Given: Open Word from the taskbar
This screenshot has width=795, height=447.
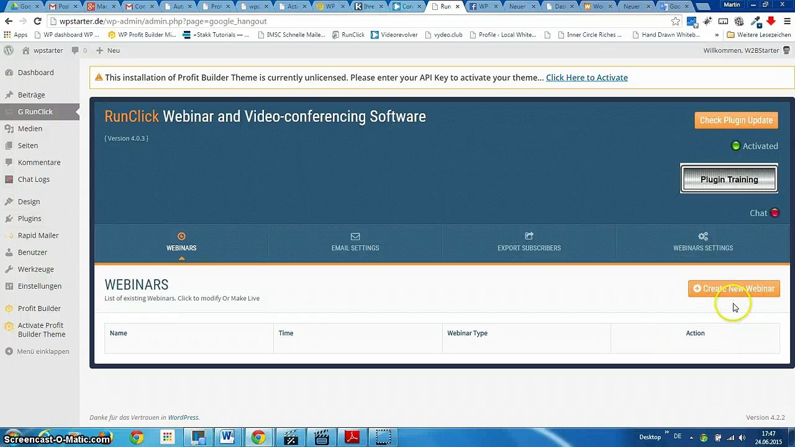Looking at the screenshot, I should [x=227, y=438].
